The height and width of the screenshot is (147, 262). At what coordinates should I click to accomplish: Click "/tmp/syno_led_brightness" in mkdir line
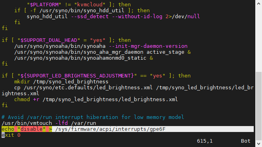point(71,82)
